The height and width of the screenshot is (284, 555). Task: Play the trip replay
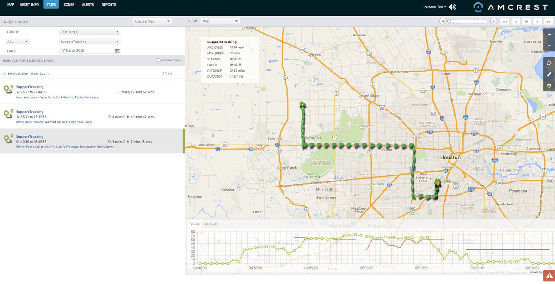point(527,21)
